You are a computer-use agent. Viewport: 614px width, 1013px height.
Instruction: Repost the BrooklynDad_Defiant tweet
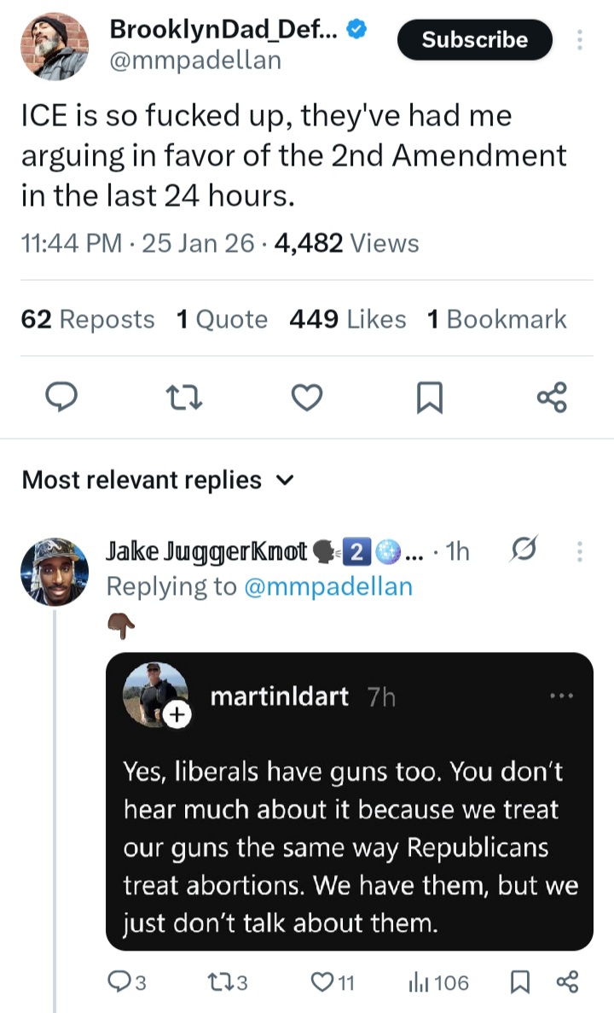click(185, 397)
